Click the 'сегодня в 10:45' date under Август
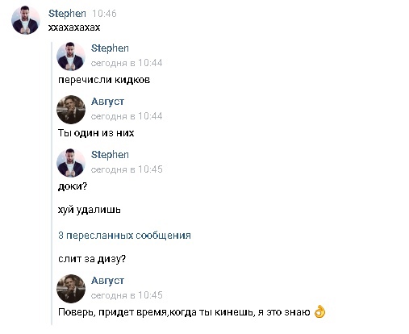 click(x=127, y=295)
